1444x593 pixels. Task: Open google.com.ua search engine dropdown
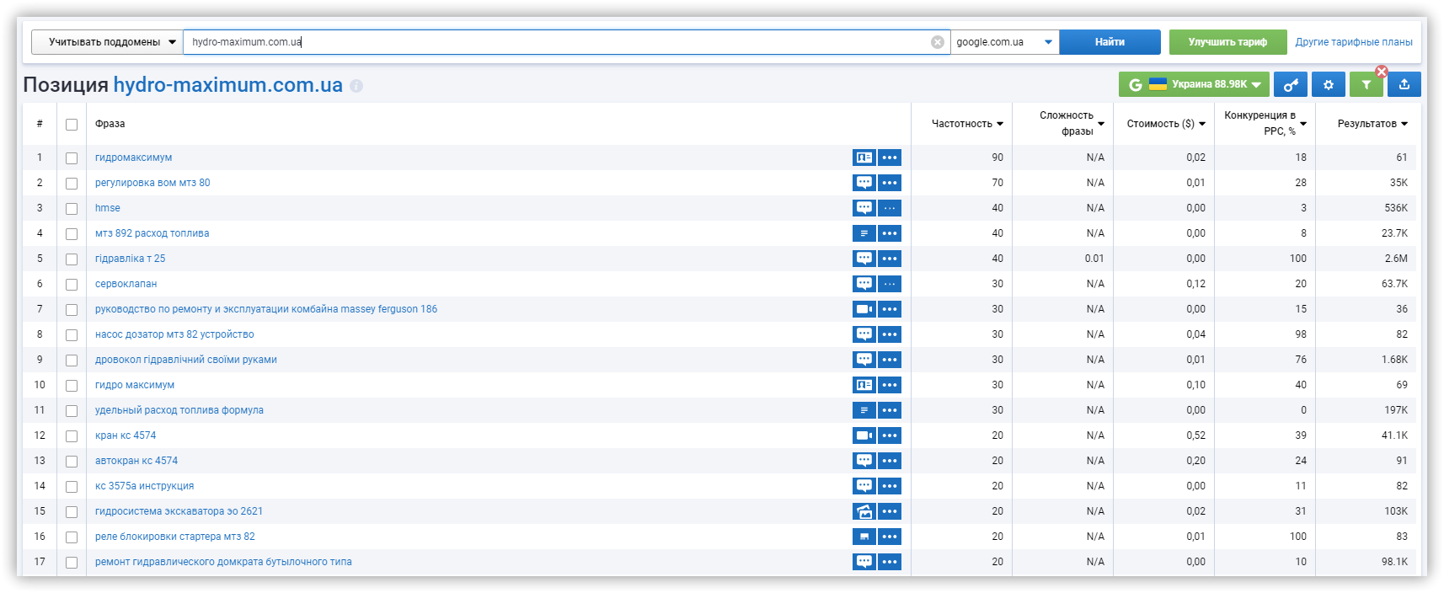1004,42
